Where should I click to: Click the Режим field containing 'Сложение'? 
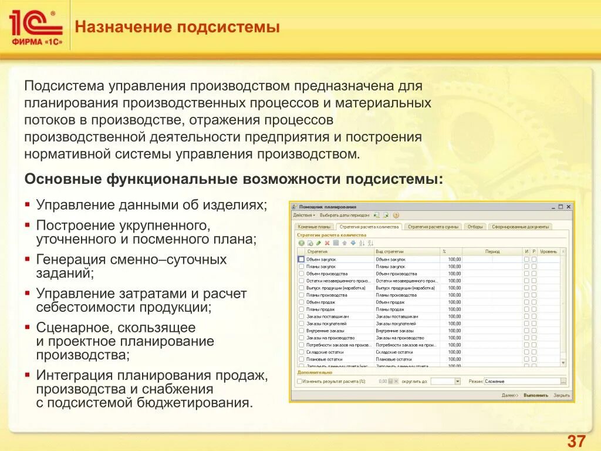(x=522, y=382)
